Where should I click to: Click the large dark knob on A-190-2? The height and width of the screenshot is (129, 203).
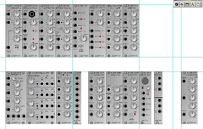pos(145,81)
